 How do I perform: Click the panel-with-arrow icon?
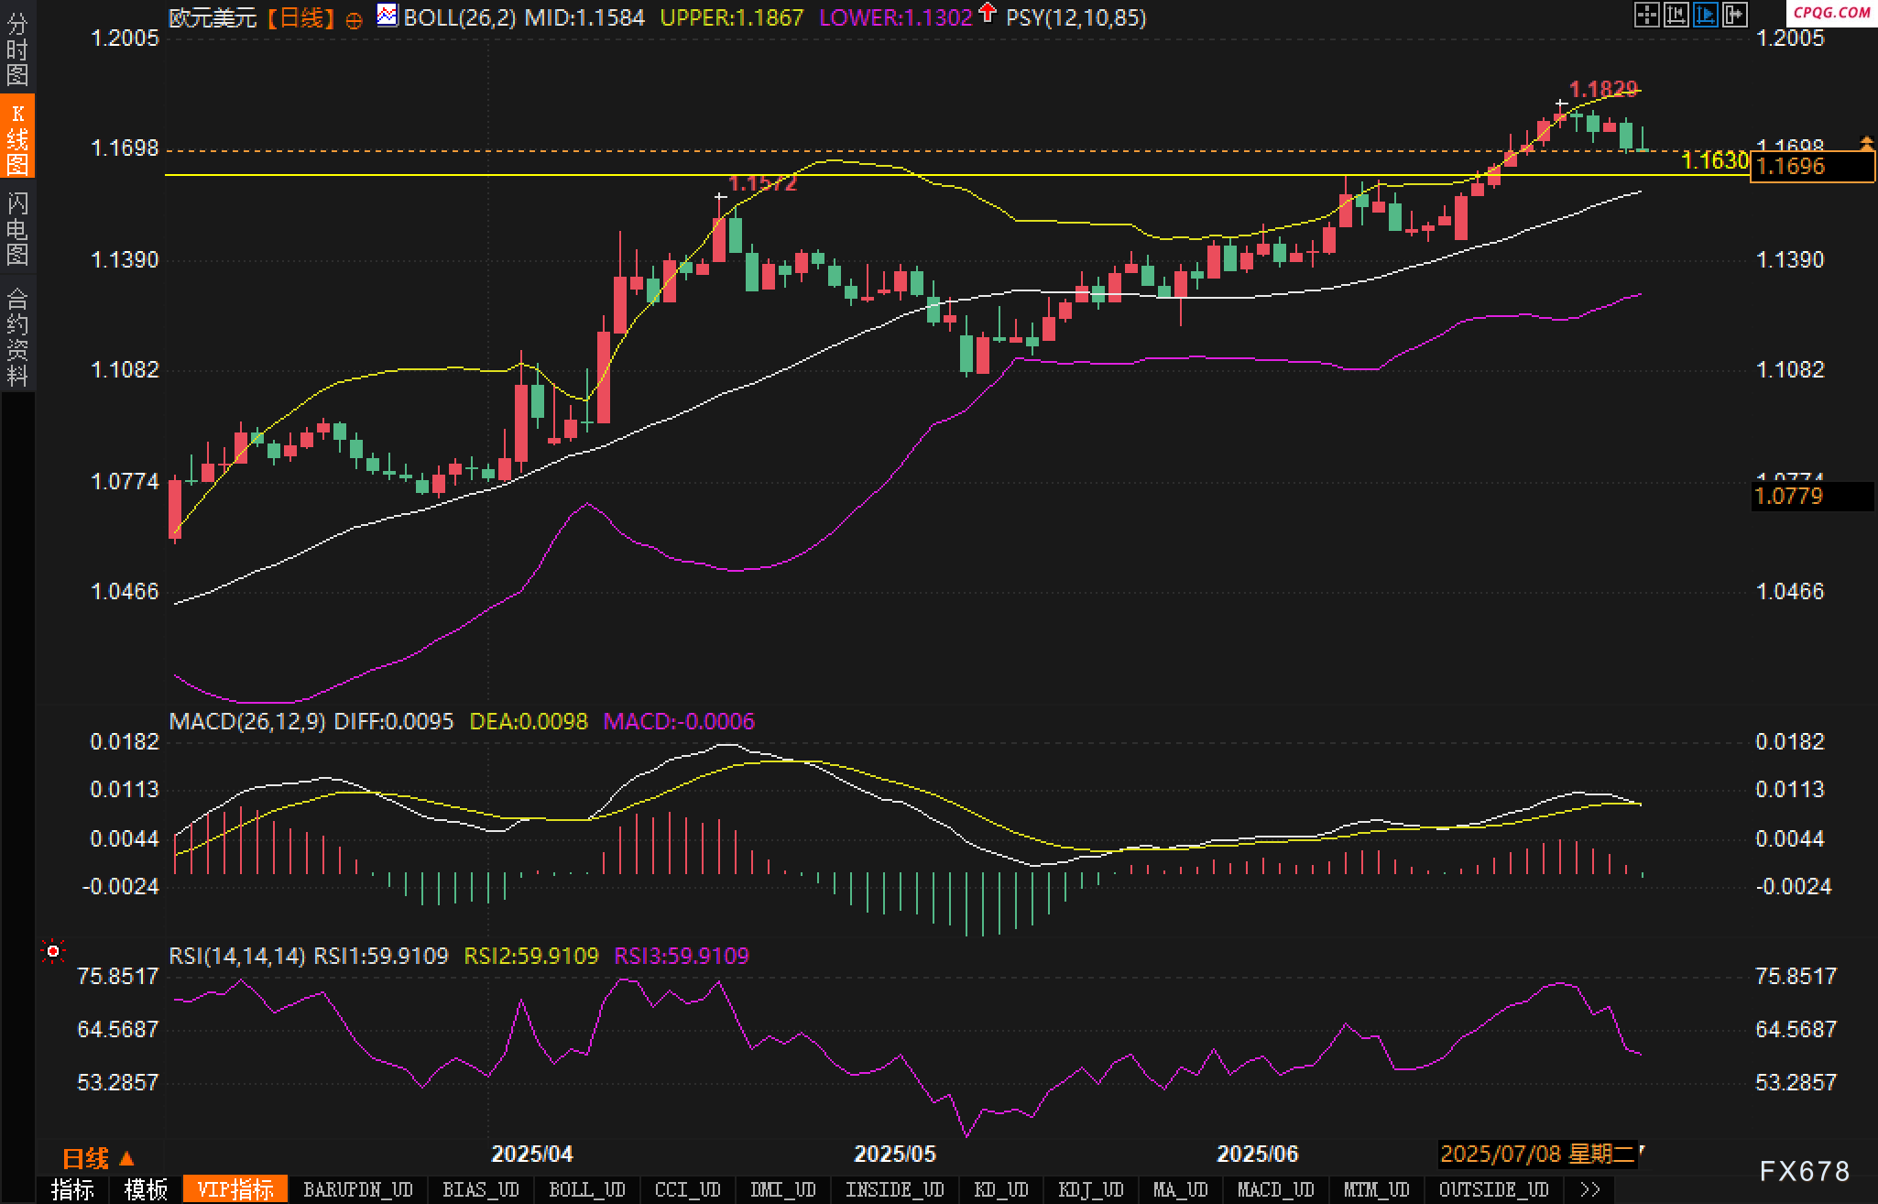coord(1734,15)
